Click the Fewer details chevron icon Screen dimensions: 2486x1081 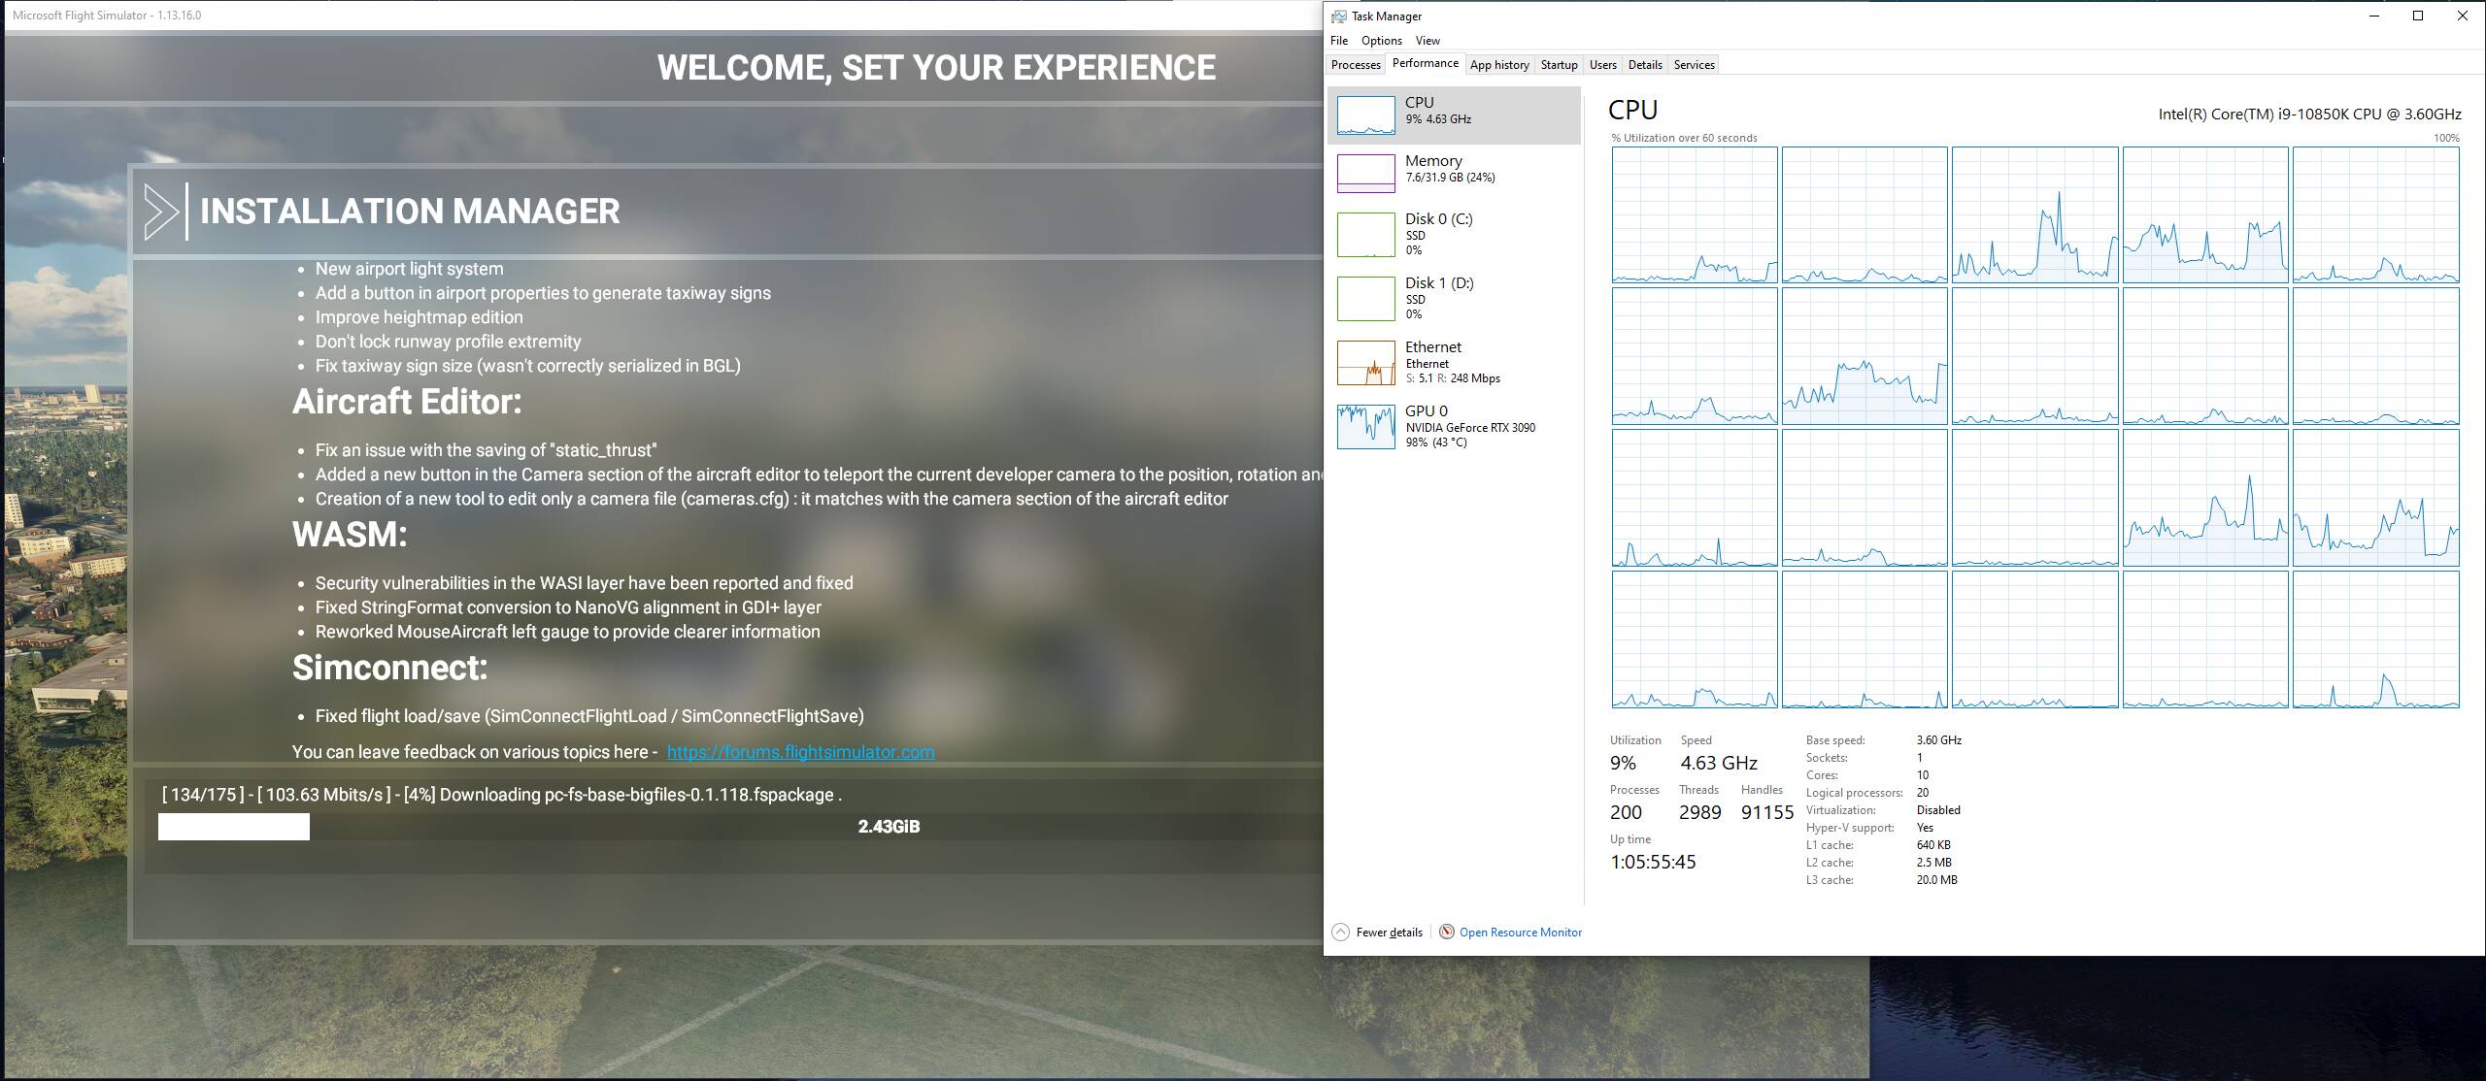click(x=1340, y=933)
